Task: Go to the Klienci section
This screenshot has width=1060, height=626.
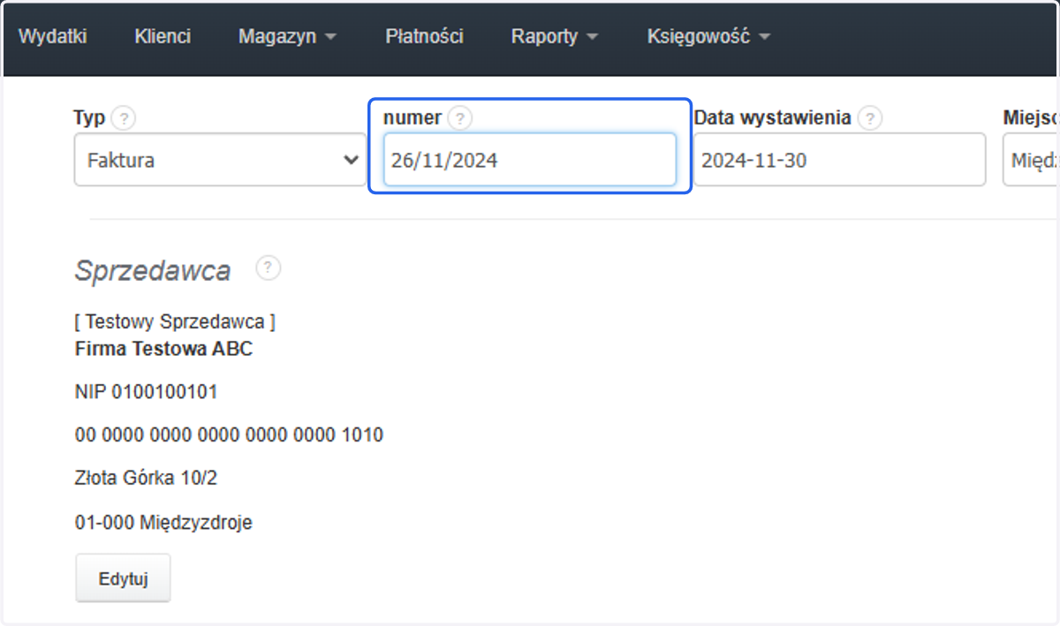Action: (163, 37)
